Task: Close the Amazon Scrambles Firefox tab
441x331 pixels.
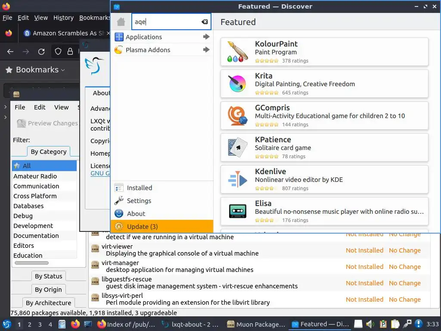Action: pyautogui.click(x=108, y=33)
